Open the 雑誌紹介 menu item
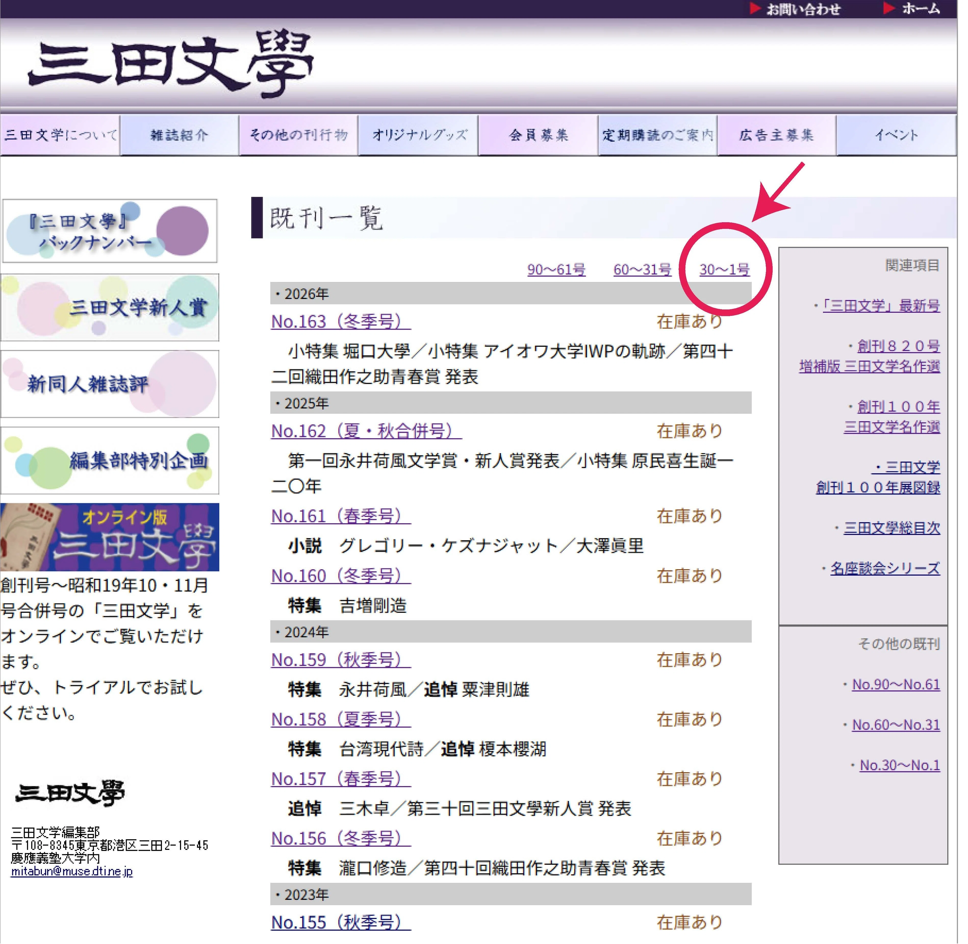The image size is (968, 944). click(x=180, y=135)
